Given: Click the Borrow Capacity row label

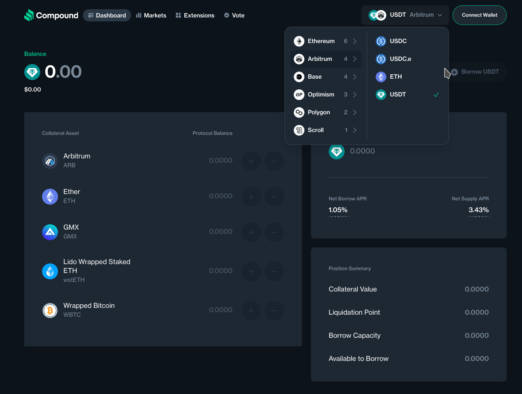Looking at the screenshot, I should (x=355, y=336).
